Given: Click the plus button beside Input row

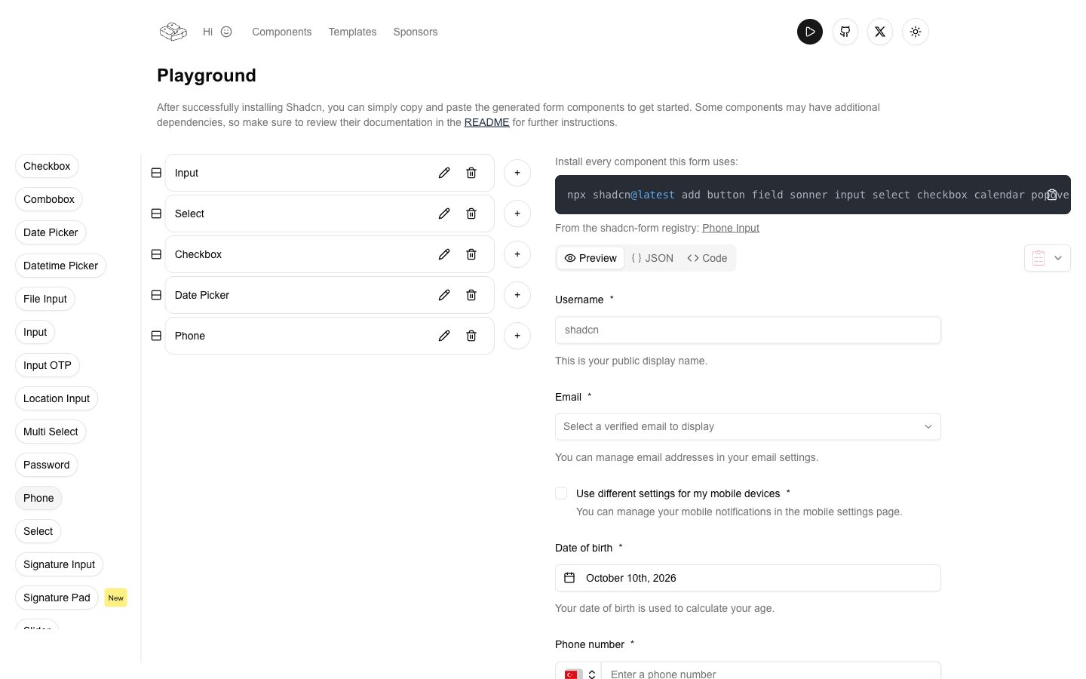Looking at the screenshot, I should tap(517, 173).
